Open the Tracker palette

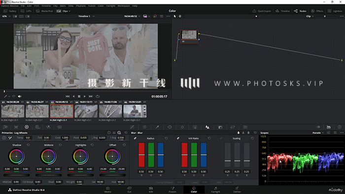(182, 127)
